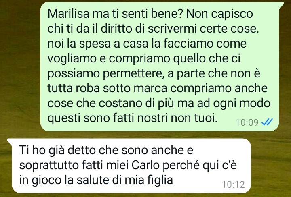
Task: Select the 10:09 timestamp on green message
Action: (x=247, y=122)
